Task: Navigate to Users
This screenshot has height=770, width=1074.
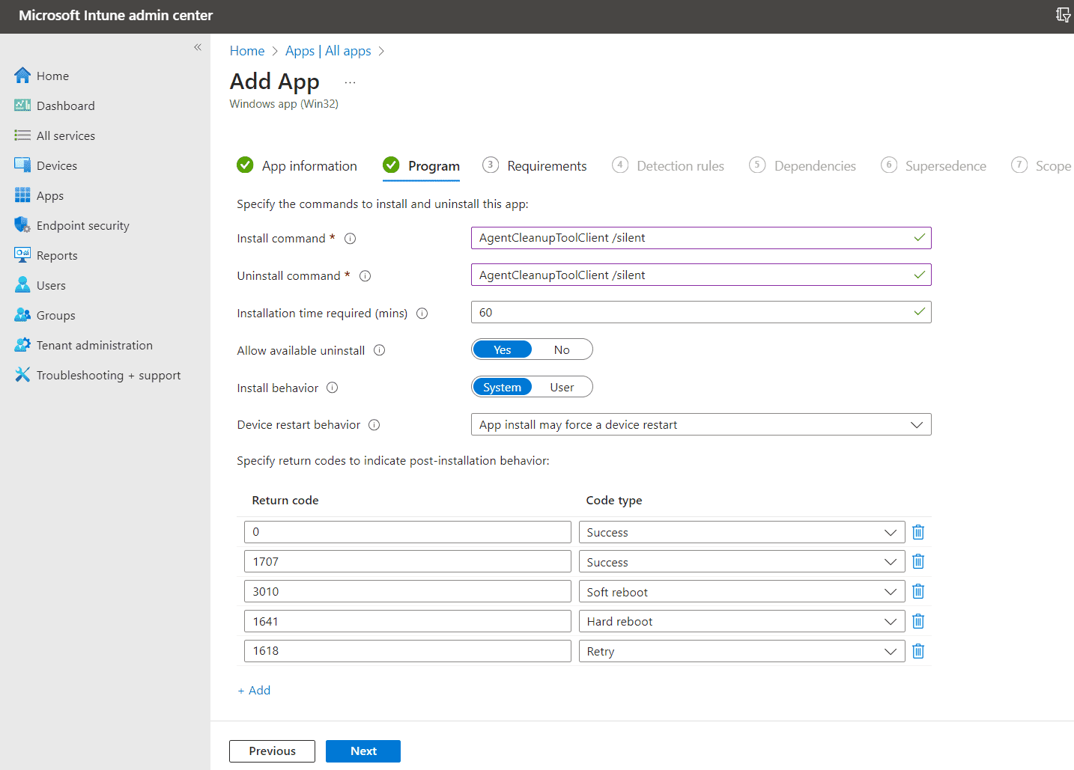Action: click(x=49, y=285)
